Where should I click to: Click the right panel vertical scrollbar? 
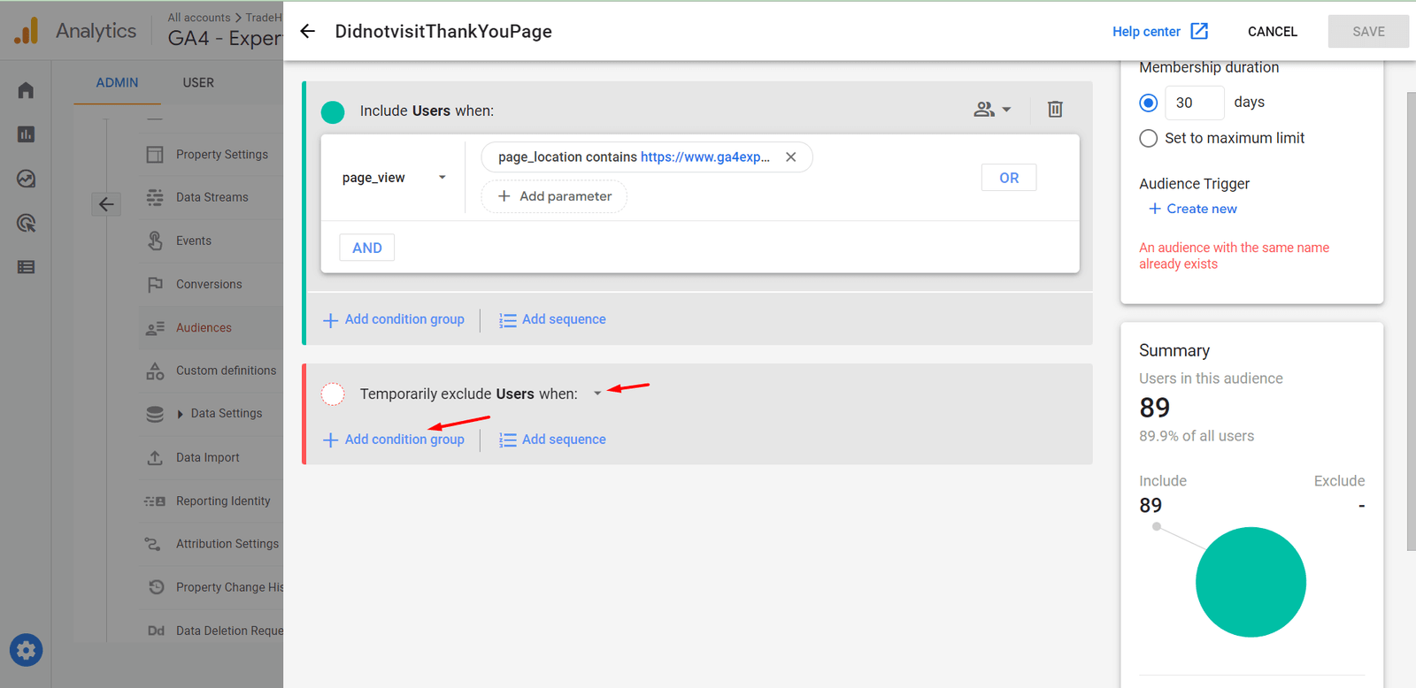point(1412,320)
